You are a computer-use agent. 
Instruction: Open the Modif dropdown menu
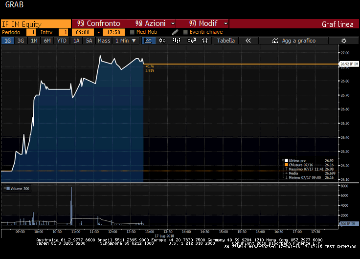tap(226, 23)
